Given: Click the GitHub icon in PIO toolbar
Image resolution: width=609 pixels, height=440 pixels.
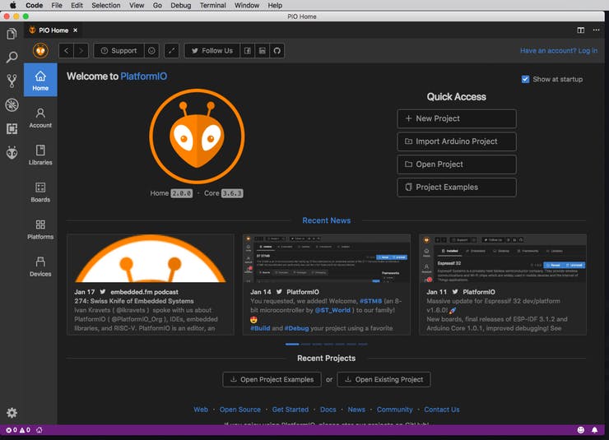Looking at the screenshot, I should [277, 51].
